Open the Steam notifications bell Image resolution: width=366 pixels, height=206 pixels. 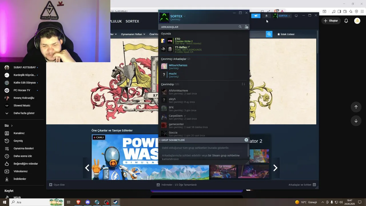(266, 16)
